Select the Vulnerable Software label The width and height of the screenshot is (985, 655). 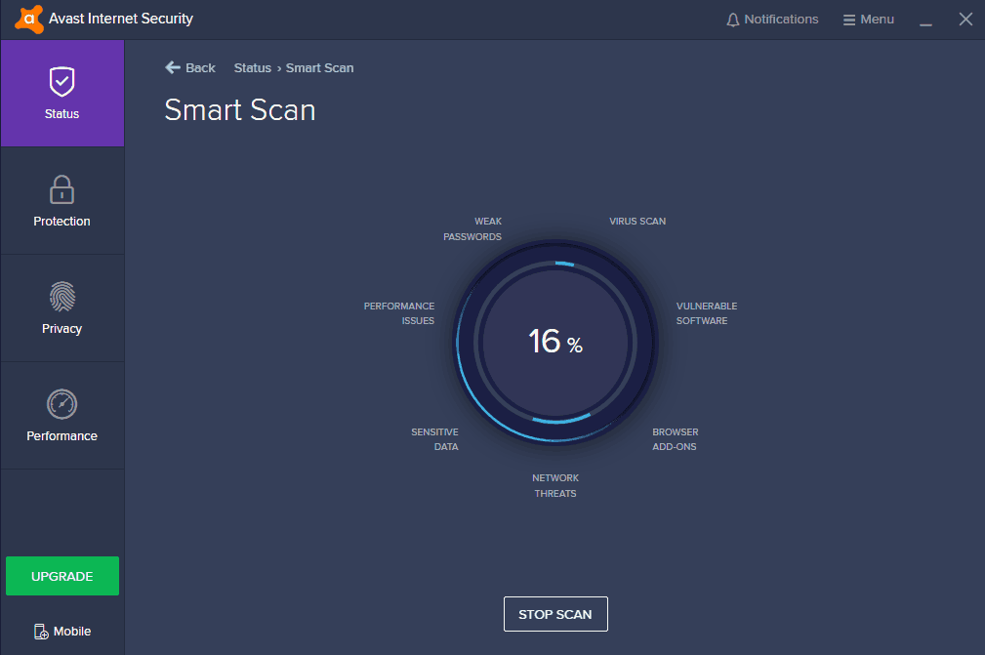(705, 312)
